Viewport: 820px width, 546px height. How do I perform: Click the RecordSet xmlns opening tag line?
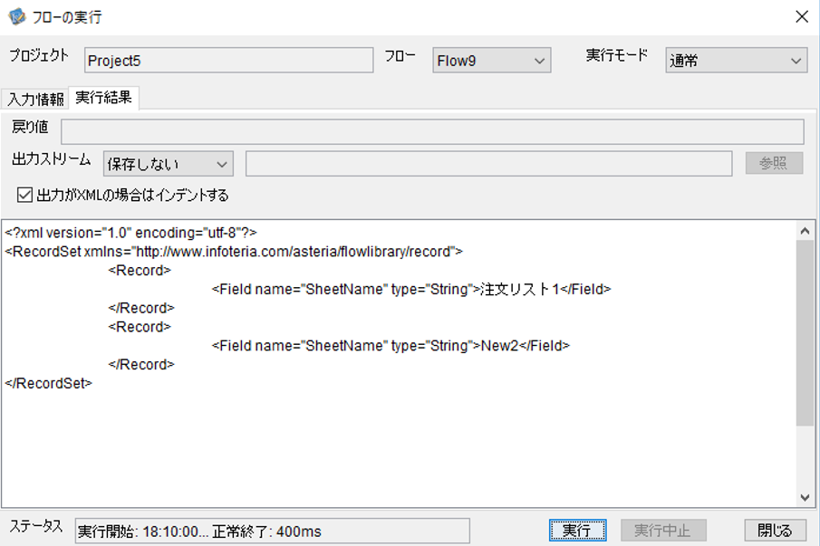click(234, 252)
